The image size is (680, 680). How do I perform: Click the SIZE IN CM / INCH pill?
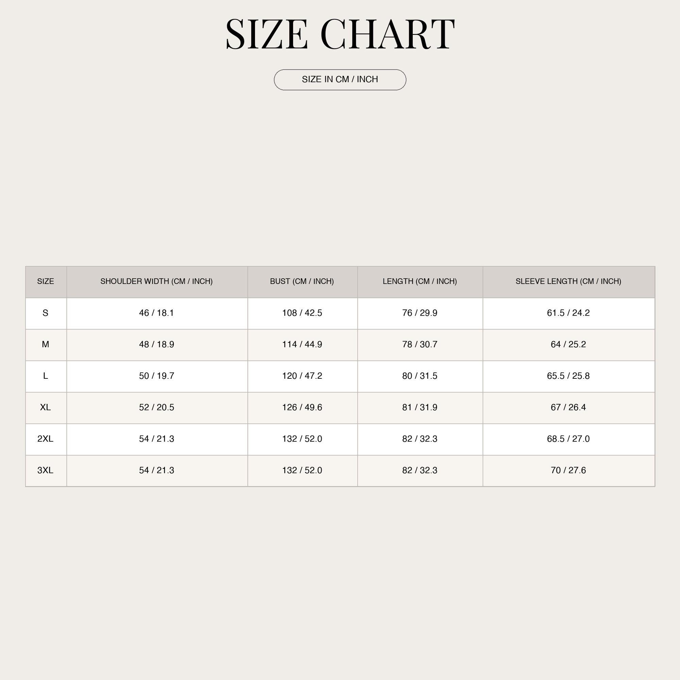tap(340, 80)
